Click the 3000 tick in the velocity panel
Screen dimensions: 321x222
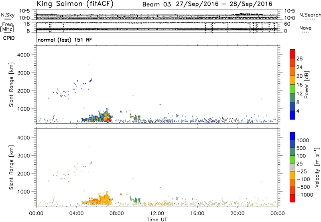23,155
